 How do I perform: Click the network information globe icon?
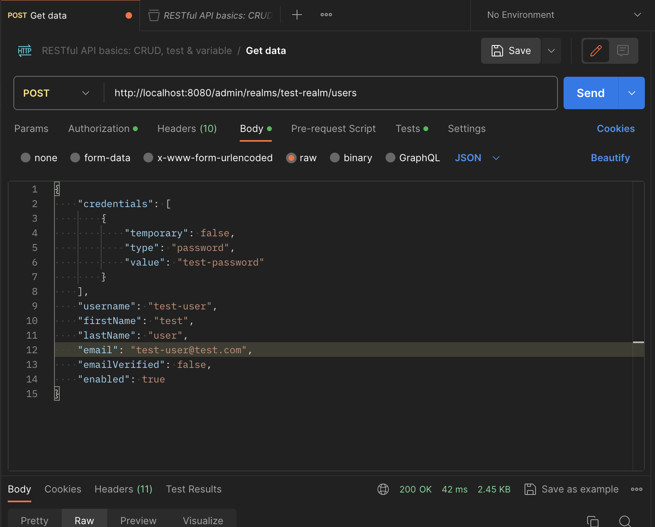coord(382,489)
